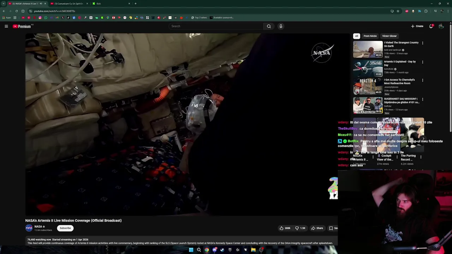Activate voice search microphone

point(281,26)
